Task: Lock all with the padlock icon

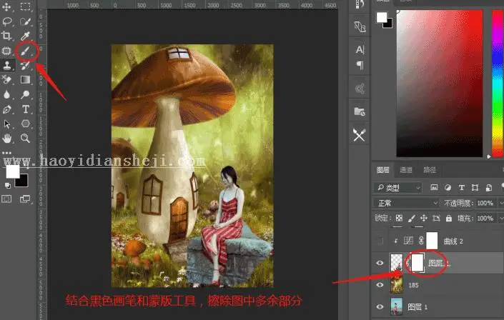Action: 449,218
